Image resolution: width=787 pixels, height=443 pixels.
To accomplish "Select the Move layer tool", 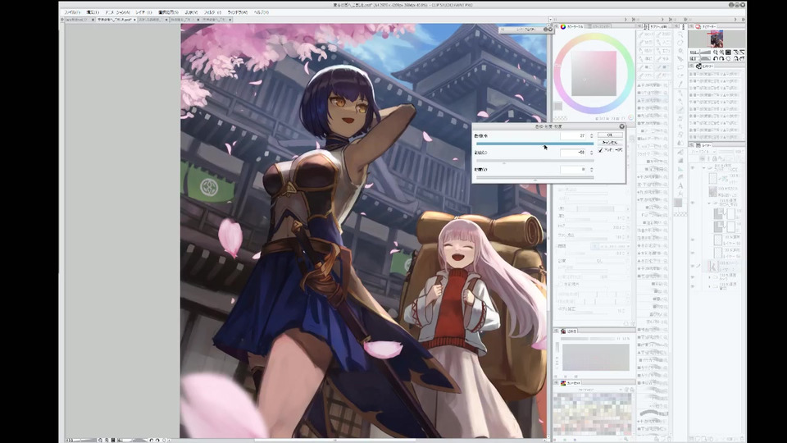I will coord(680,59).
